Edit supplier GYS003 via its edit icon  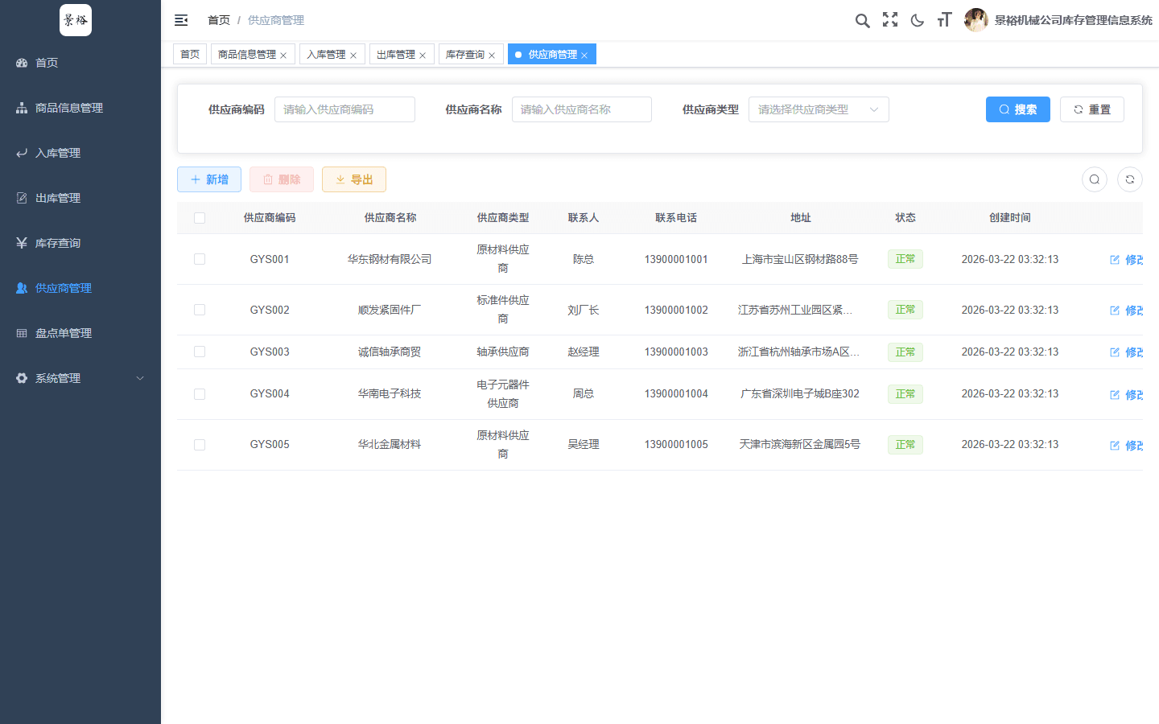tap(1115, 352)
